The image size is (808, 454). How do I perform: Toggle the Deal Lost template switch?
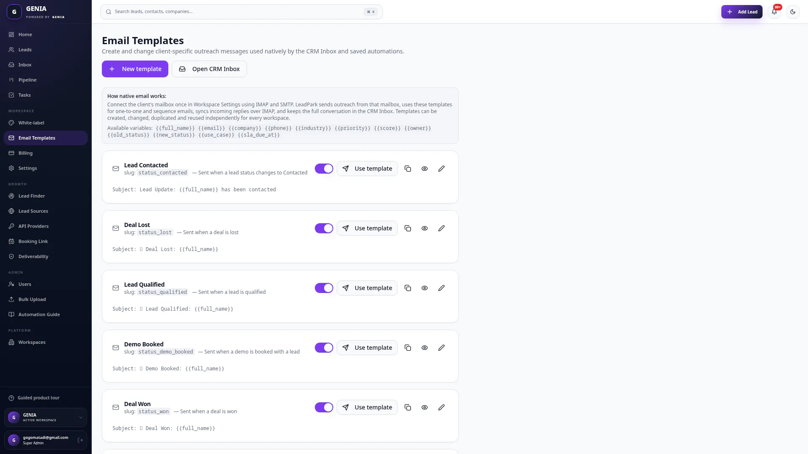[x=324, y=228]
